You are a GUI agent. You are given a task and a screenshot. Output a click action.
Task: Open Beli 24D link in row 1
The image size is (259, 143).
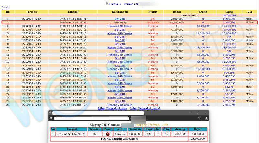pyautogui.click(x=120, y=19)
